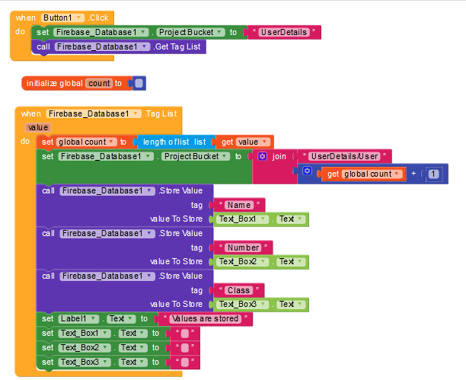Open Text_Box2 dropdown in value To Store
The width and height of the screenshot is (466, 380).
pyautogui.click(x=242, y=262)
